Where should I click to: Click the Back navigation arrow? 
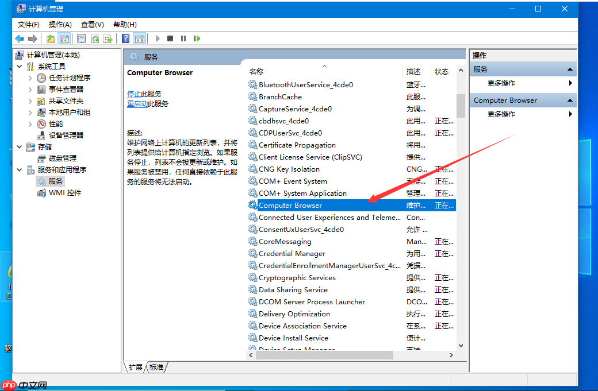[19, 38]
